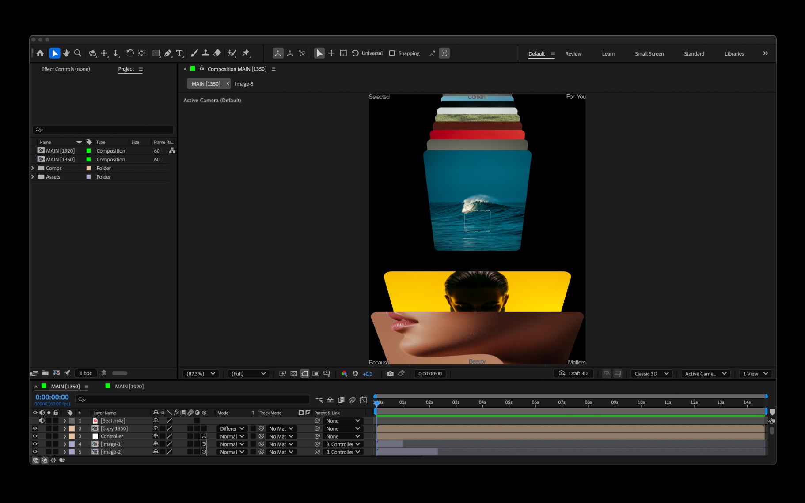The image size is (805, 503).
Task: Enable the Snapping checkbox
Action: point(392,53)
